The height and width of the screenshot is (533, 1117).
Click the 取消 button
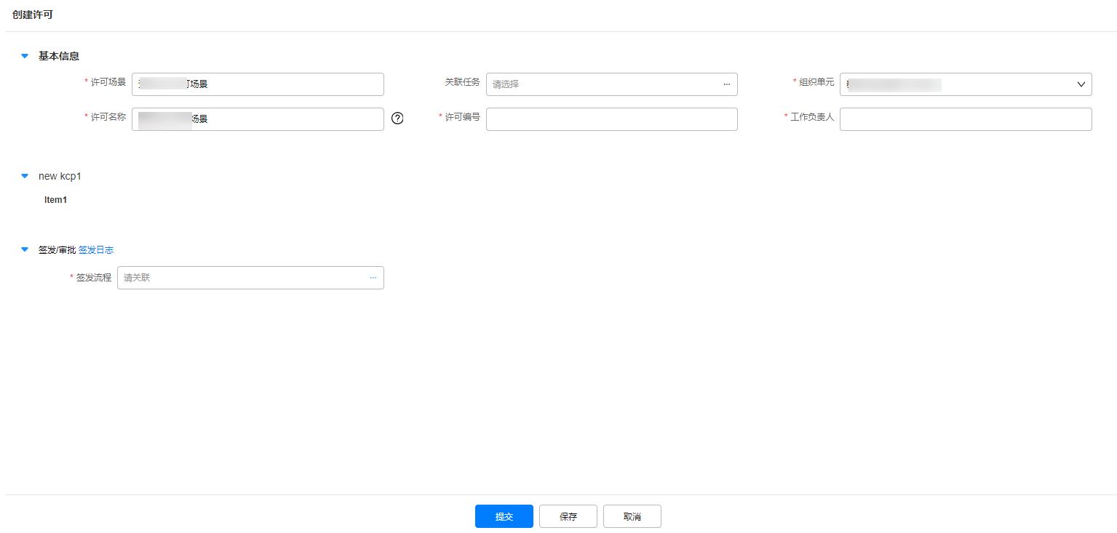click(x=632, y=516)
